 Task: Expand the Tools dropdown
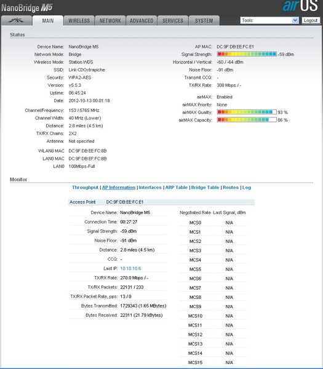click(269, 20)
